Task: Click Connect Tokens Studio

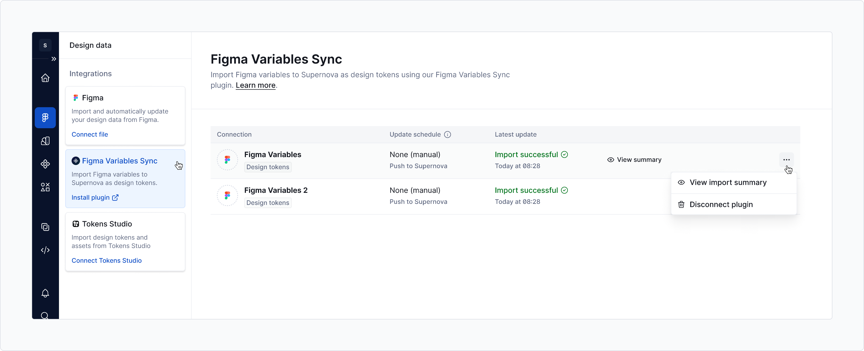Action: pos(106,260)
